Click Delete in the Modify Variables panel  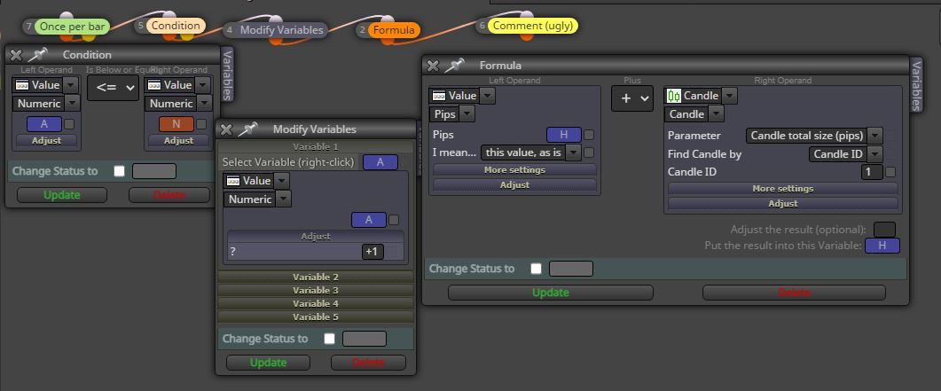click(368, 363)
